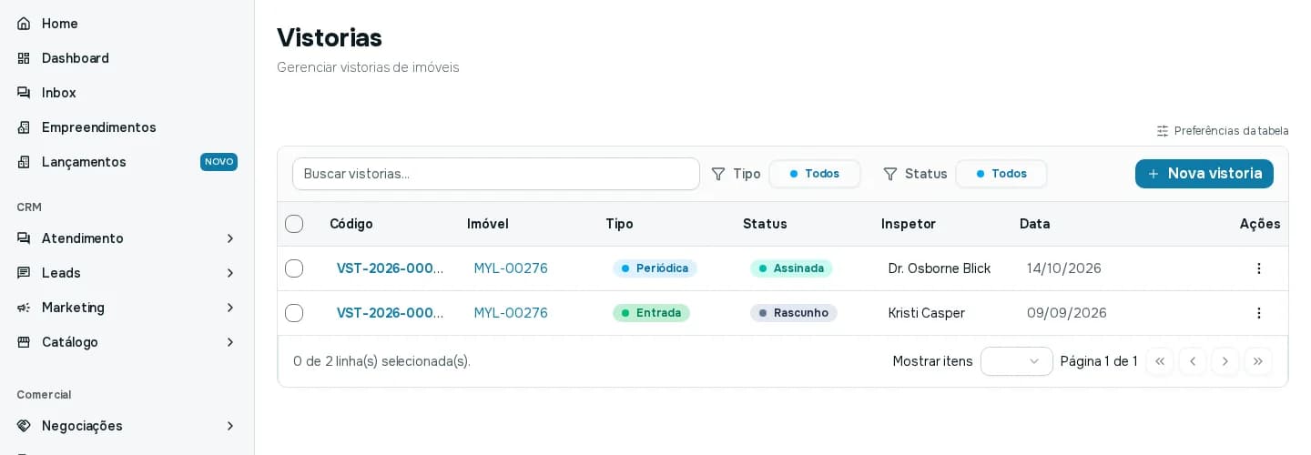Click the date 14/10/2026
The height and width of the screenshot is (455, 1311).
[x=1064, y=268]
